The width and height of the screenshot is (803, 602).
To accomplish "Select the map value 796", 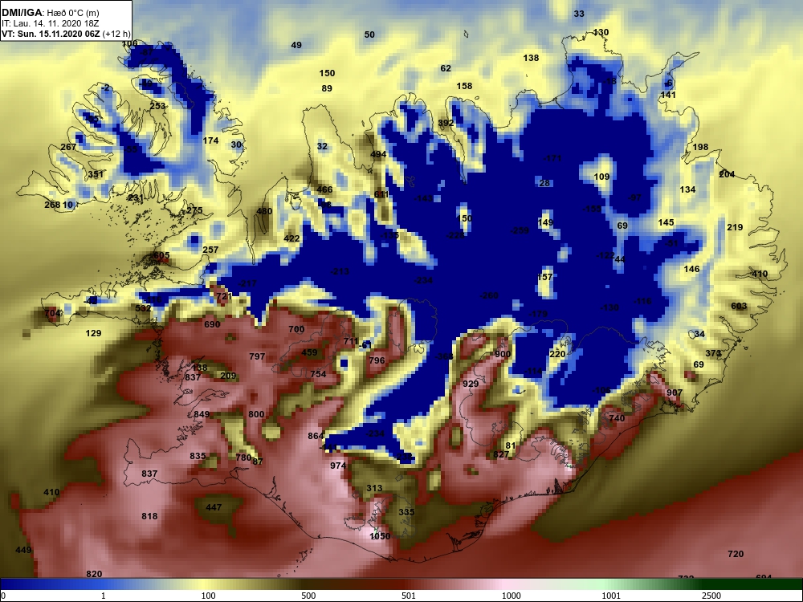I will pos(377,360).
